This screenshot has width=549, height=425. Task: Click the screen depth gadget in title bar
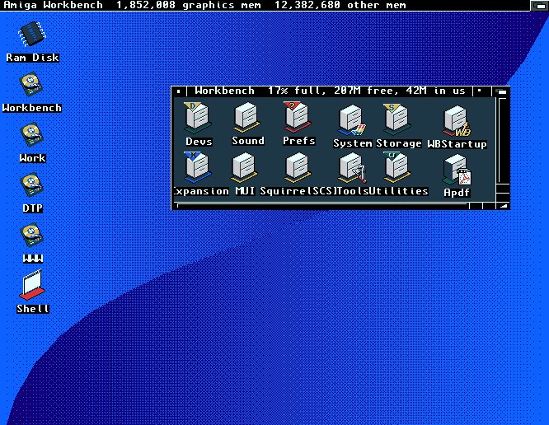539,6
